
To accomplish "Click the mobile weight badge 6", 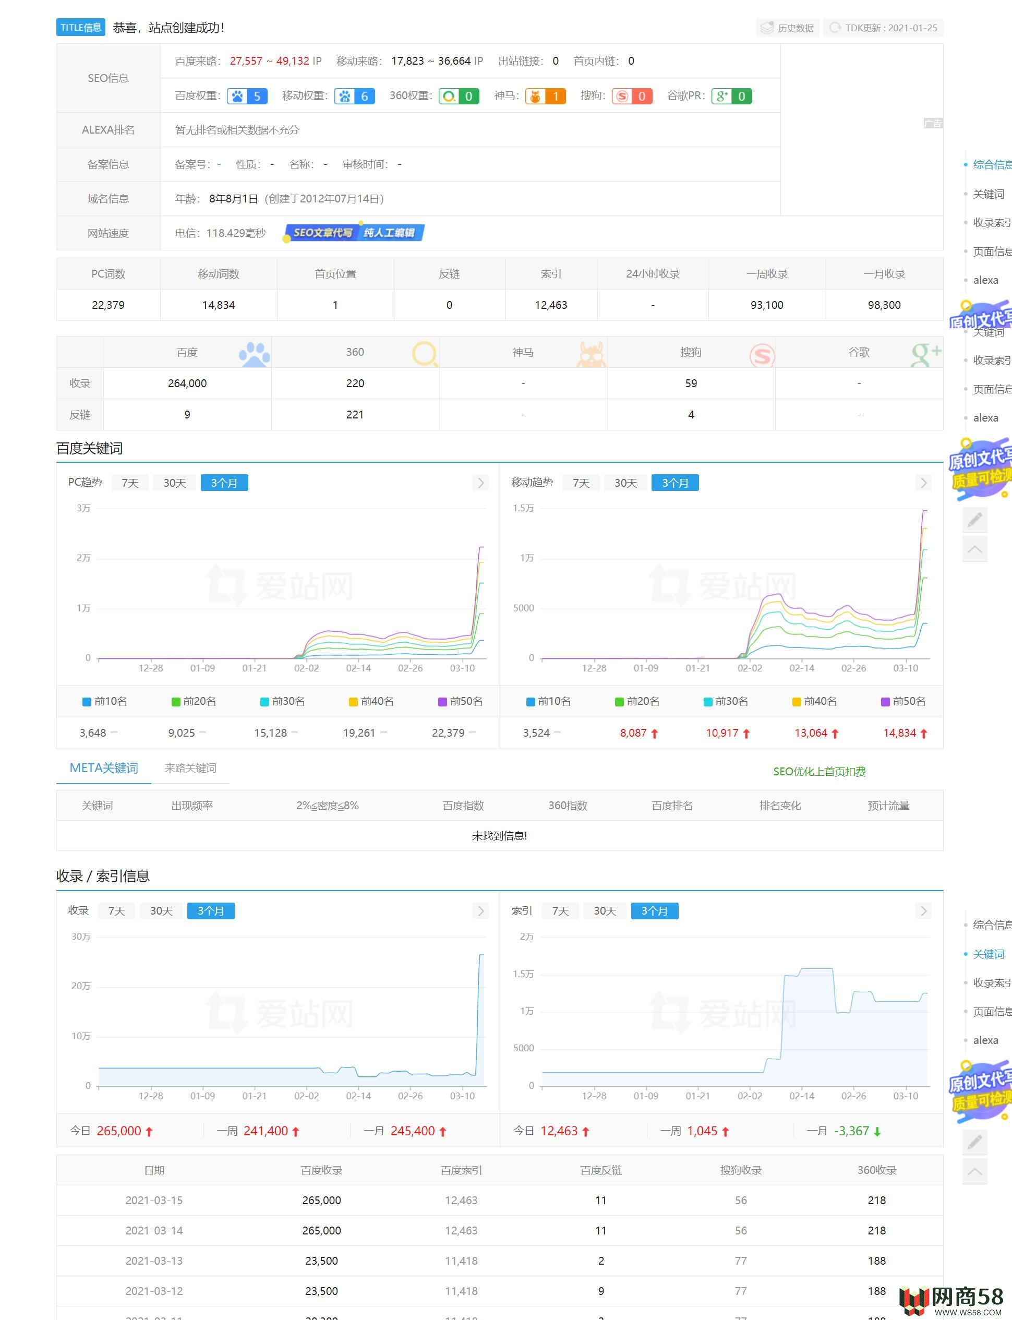I will click(355, 97).
